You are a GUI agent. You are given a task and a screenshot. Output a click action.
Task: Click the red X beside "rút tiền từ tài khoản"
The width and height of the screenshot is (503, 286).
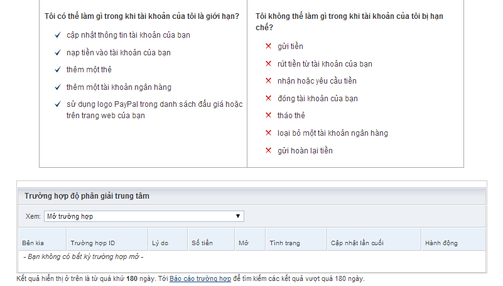269,63
